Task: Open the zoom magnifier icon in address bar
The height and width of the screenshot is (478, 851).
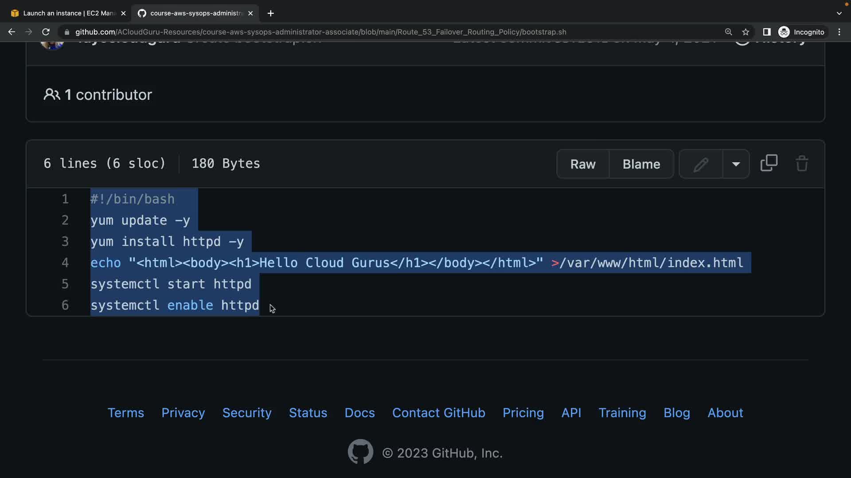Action: pos(728,32)
